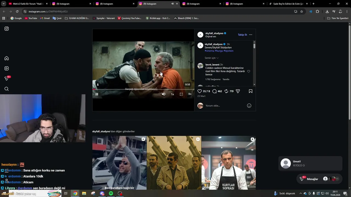Mute the video with speaker icon
Viewport: 351px width, 197px height.
163,94
